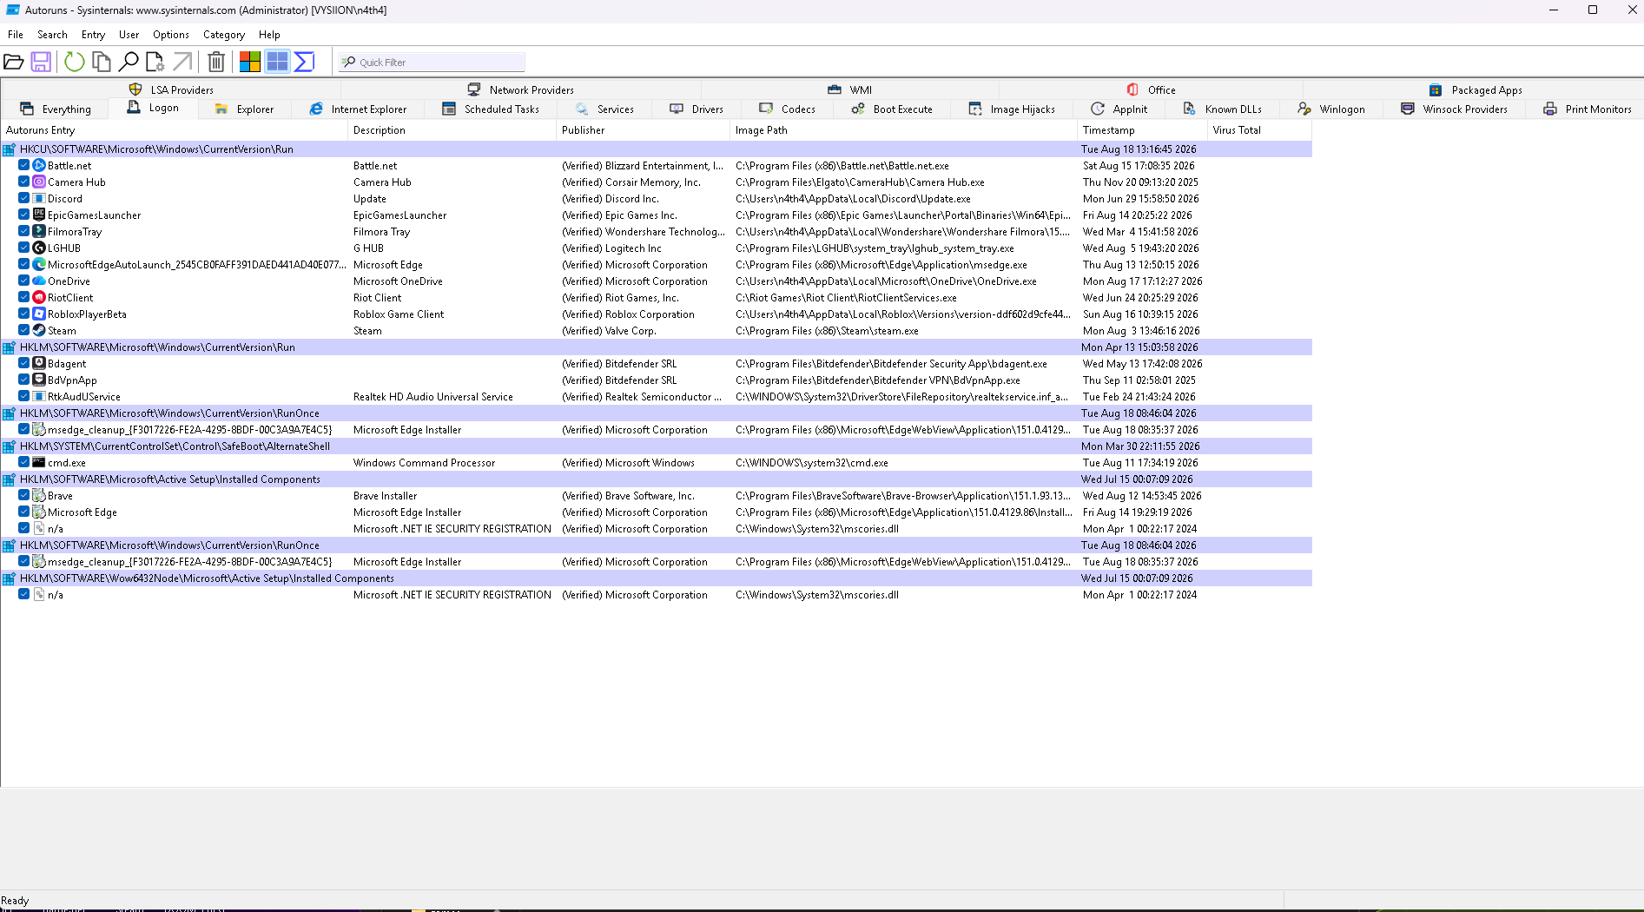Viewport: 1644px width, 912px height.
Task: Open the User menu
Action: pos(129,35)
